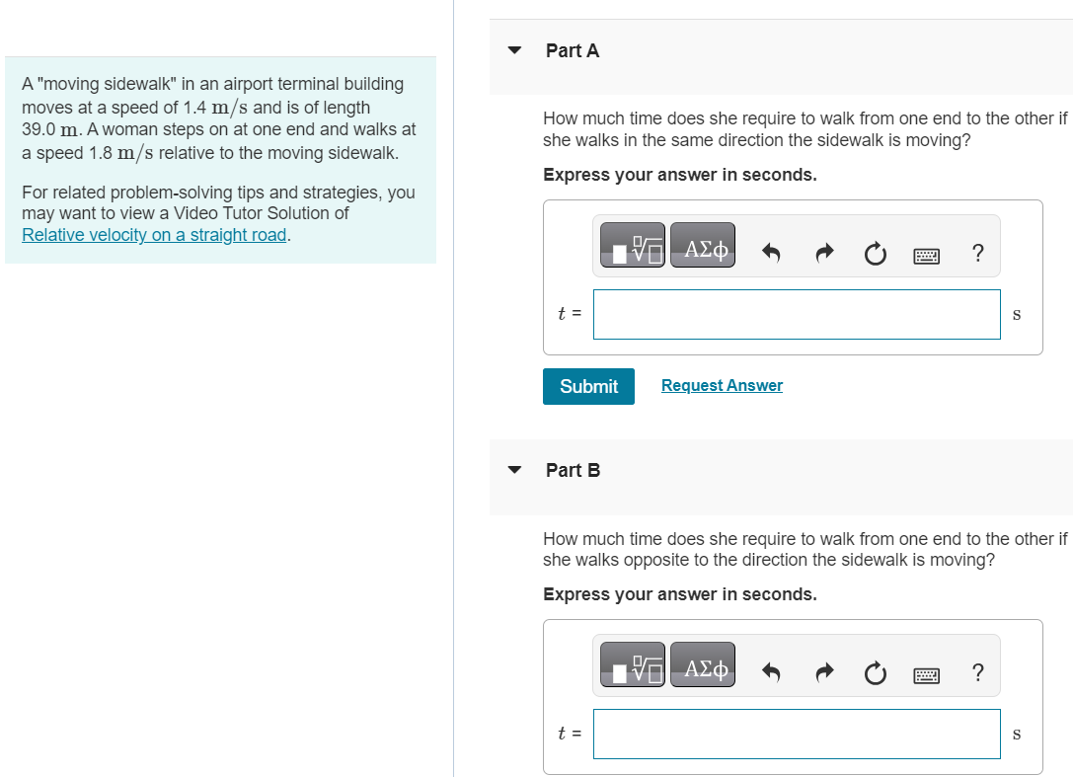Image resolution: width=1073 pixels, height=777 pixels.
Task: Open Relative velocity on a straight road link
Action: pos(154,235)
